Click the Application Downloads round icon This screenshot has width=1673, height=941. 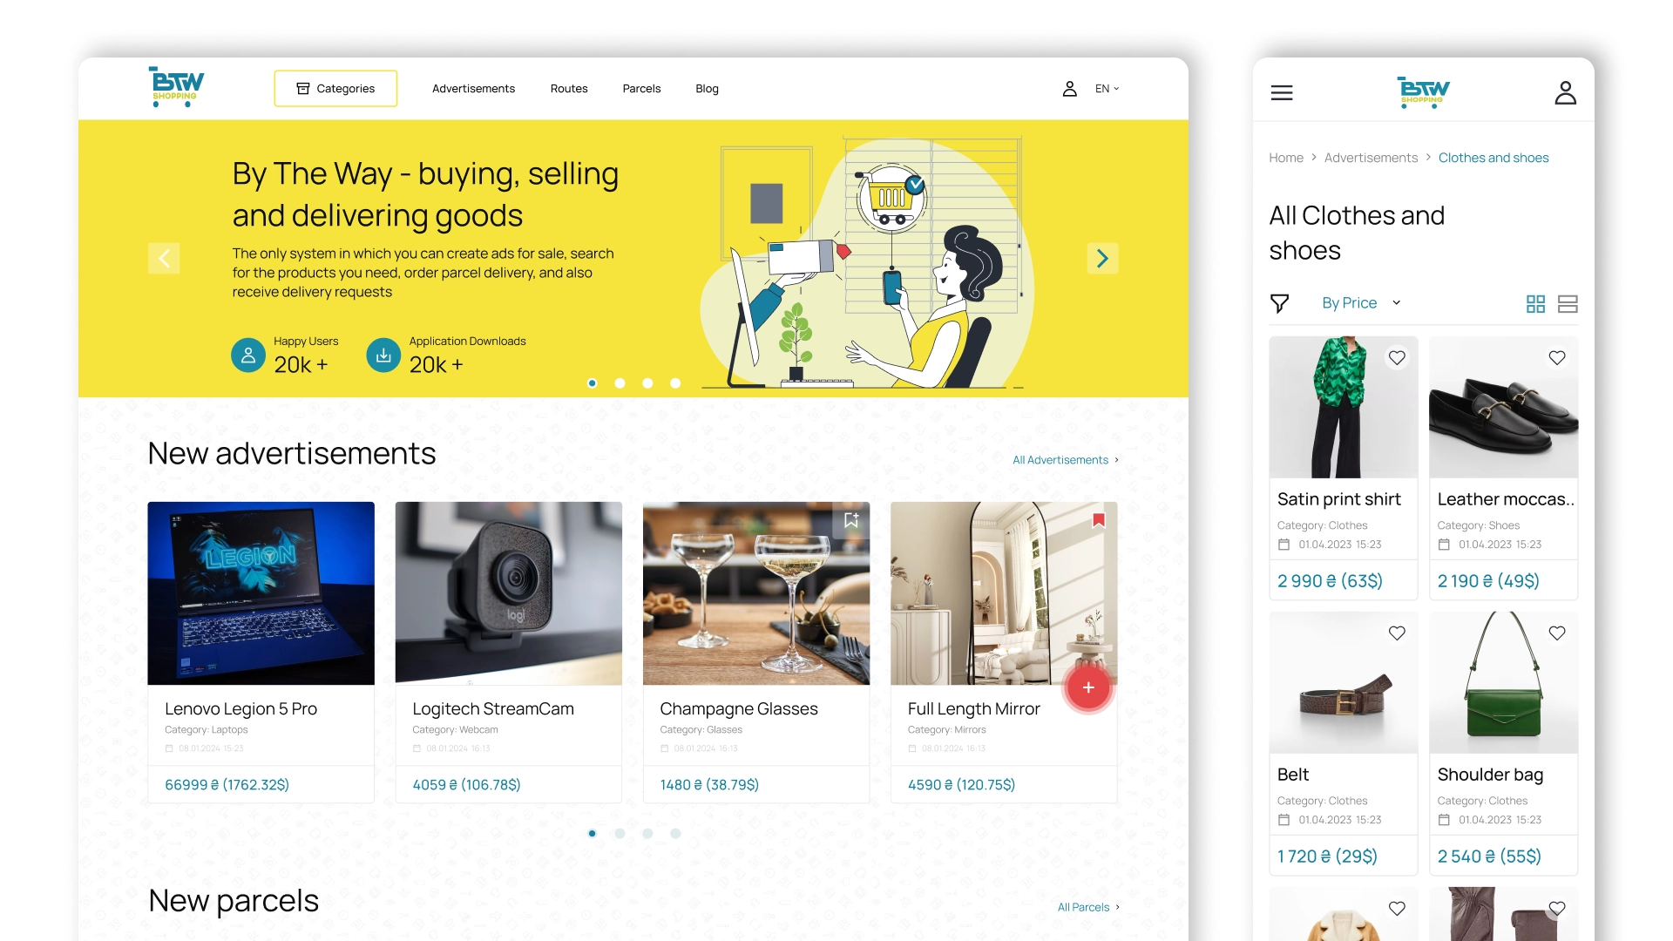383,355
